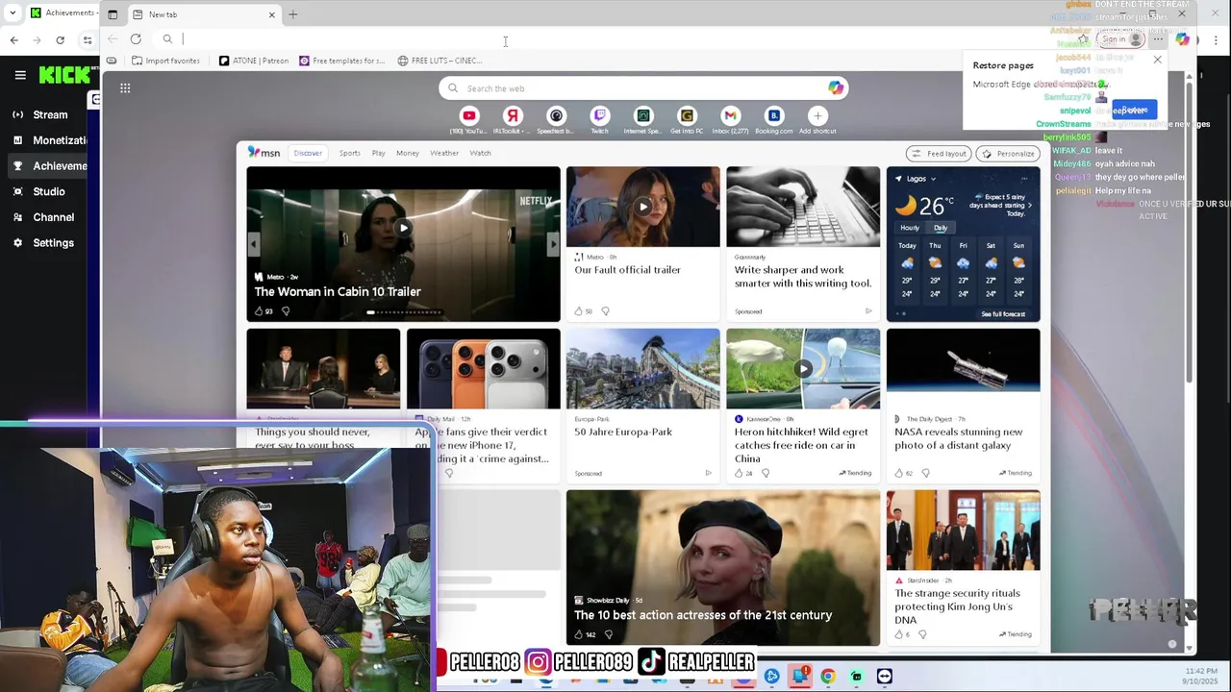Select the Watch tab in MSN feed

coord(480,153)
